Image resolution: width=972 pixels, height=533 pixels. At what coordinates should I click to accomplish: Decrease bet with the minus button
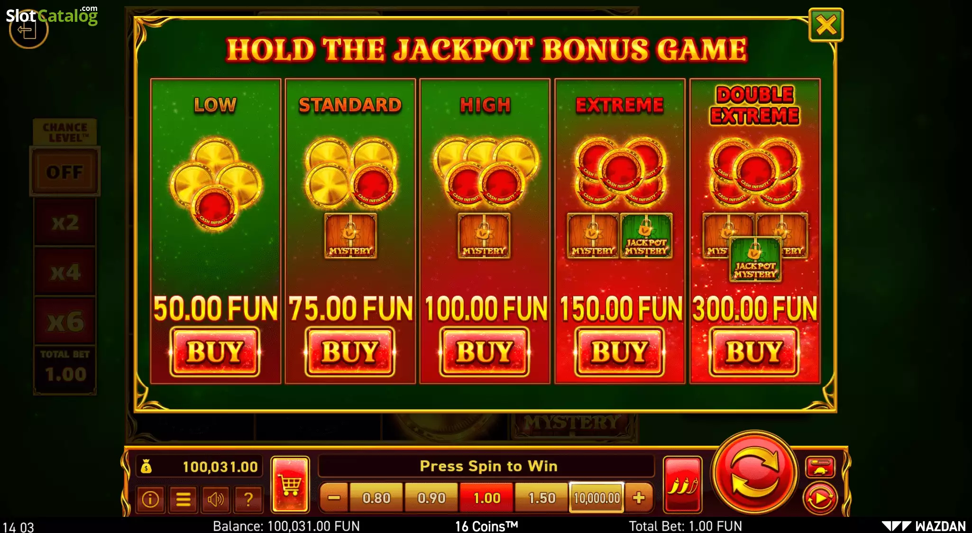point(334,498)
